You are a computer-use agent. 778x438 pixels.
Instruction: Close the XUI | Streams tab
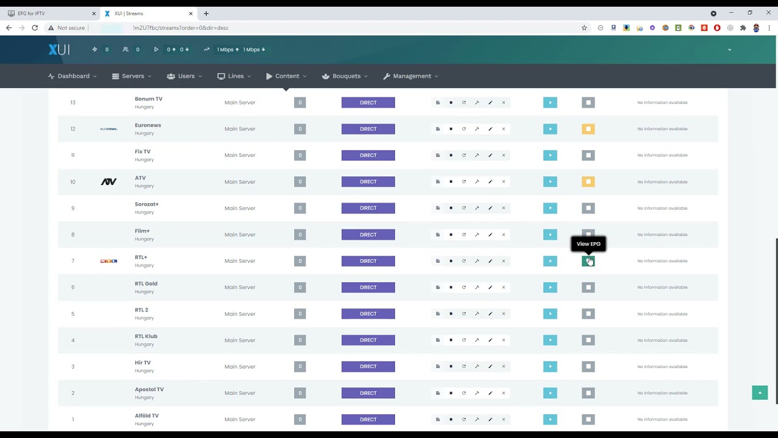pos(191,13)
